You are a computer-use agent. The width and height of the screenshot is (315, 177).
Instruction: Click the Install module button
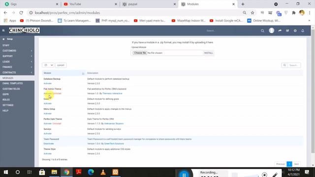208,53
